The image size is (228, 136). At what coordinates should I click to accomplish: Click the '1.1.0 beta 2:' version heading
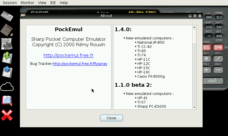point(133,85)
